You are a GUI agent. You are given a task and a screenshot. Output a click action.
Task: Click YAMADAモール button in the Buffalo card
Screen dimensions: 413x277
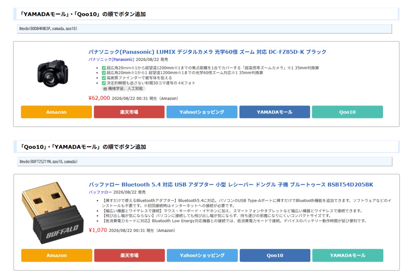[348, 255]
